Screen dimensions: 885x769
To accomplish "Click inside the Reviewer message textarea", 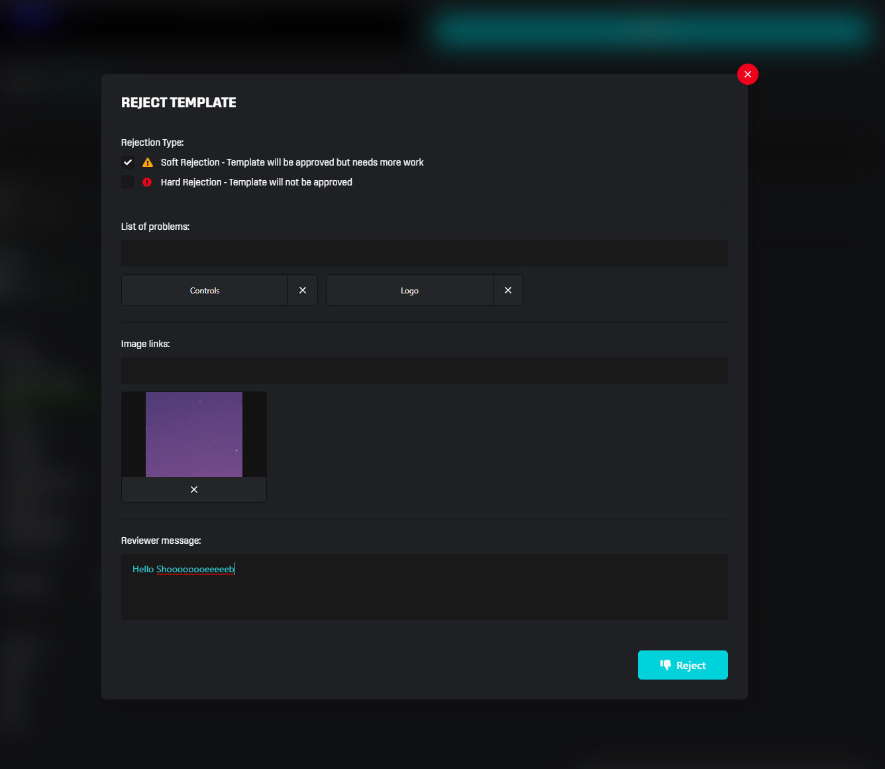I will (x=424, y=587).
